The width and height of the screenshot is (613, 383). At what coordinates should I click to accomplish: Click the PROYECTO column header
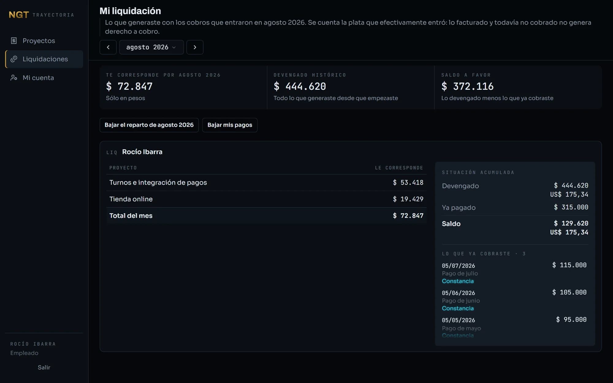click(123, 168)
